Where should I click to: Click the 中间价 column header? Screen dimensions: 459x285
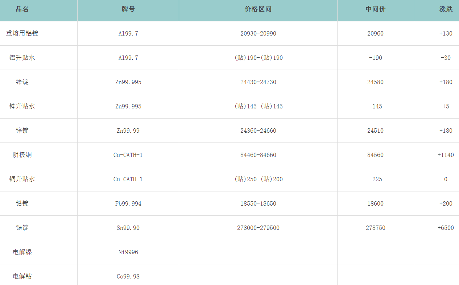[375, 9]
